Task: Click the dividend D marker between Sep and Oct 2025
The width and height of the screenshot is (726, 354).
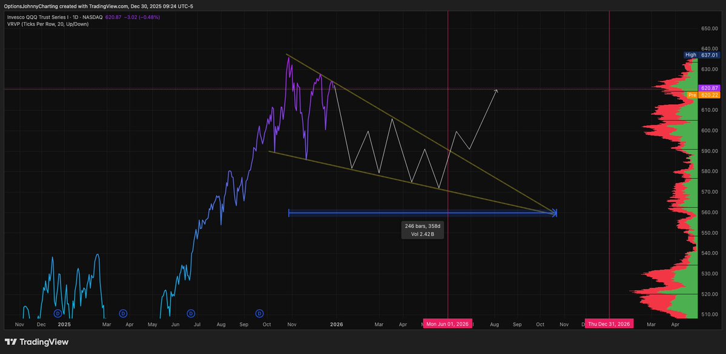Action: [x=259, y=313]
